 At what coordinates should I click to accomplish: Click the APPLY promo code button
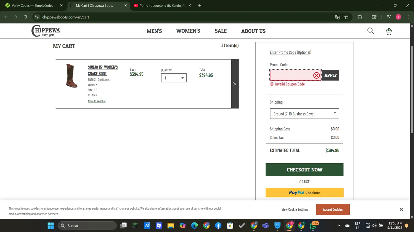click(331, 75)
